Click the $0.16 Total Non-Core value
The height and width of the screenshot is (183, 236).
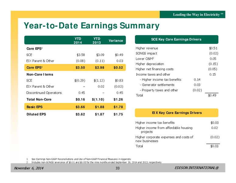[x=80, y=99]
